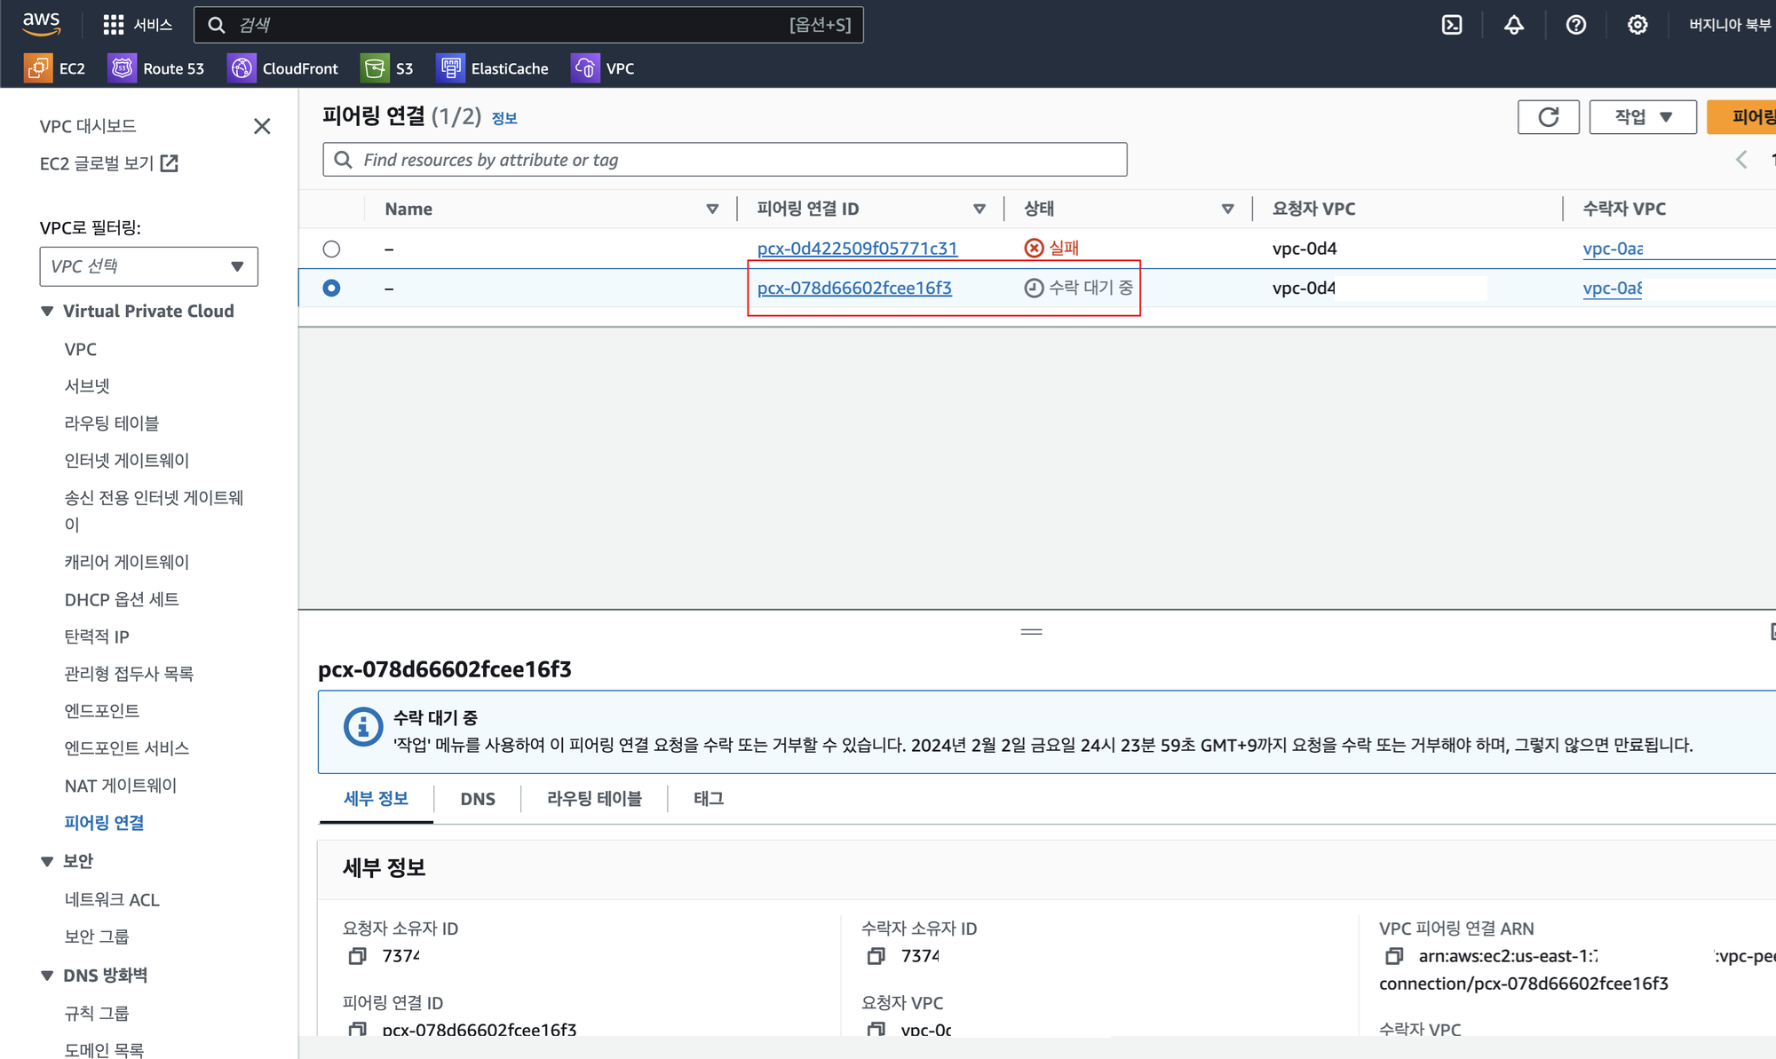Click the help question mark icon
The image size is (1776, 1059).
[x=1576, y=25]
